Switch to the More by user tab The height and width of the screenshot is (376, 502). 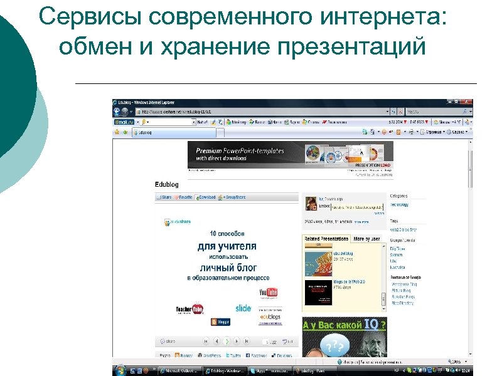(x=367, y=239)
